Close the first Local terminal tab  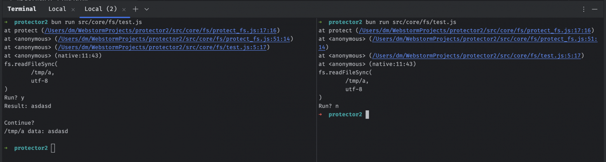[73, 9]
